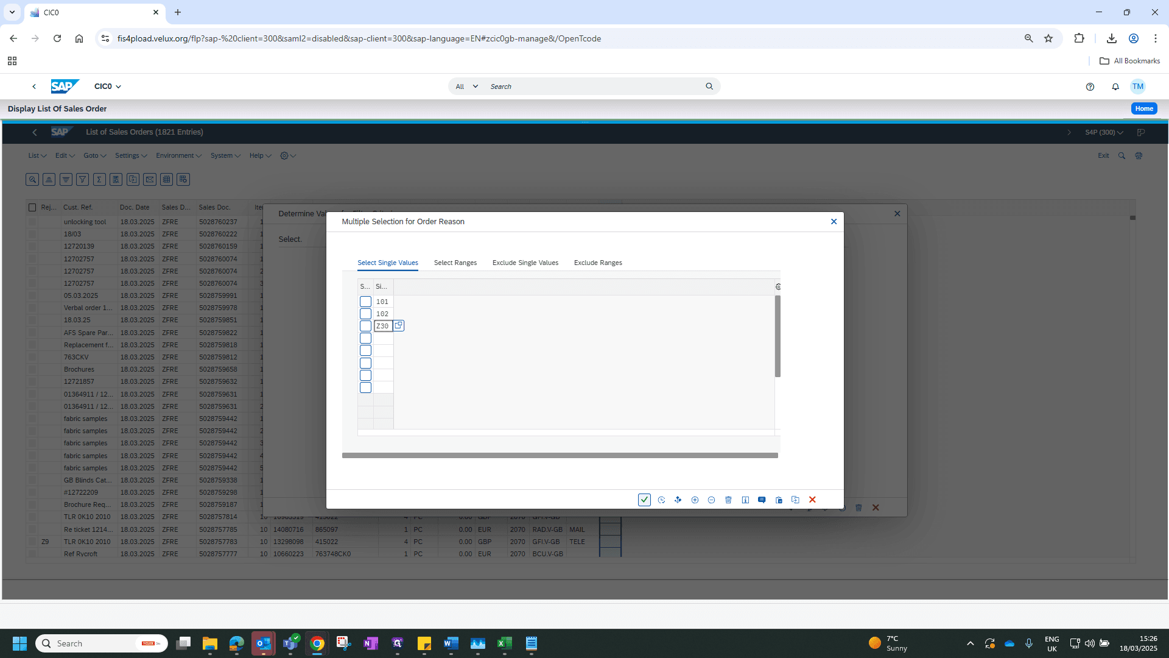Open SAP notifications bell

click(x=1115, y=87)
